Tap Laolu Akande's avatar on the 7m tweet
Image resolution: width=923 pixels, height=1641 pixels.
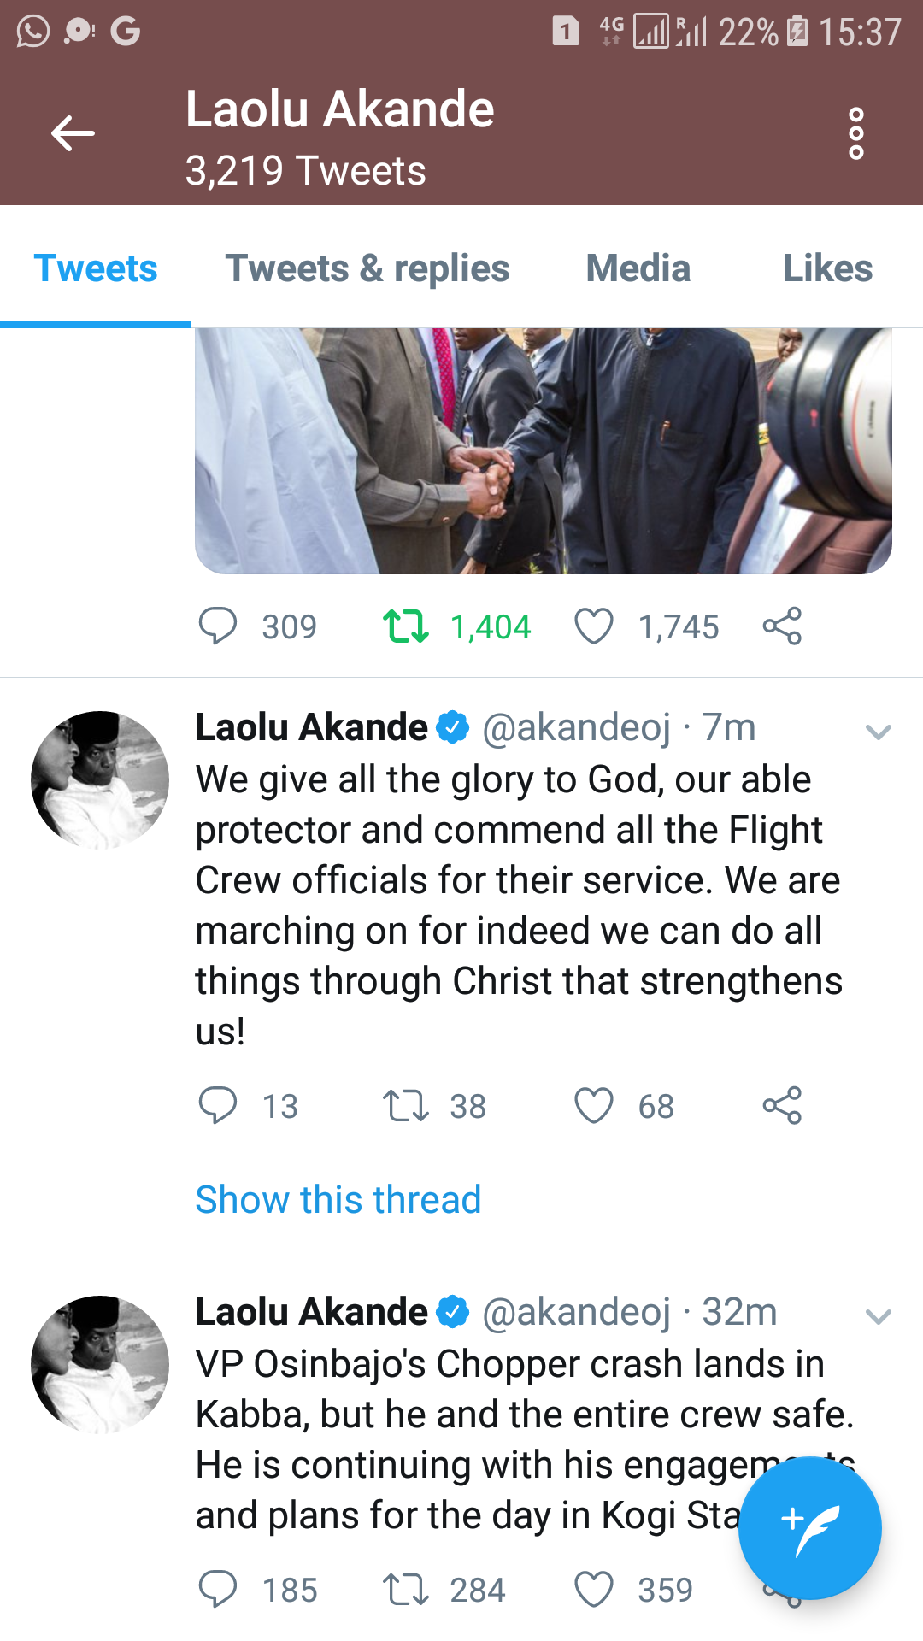click(x=100, y=779)
